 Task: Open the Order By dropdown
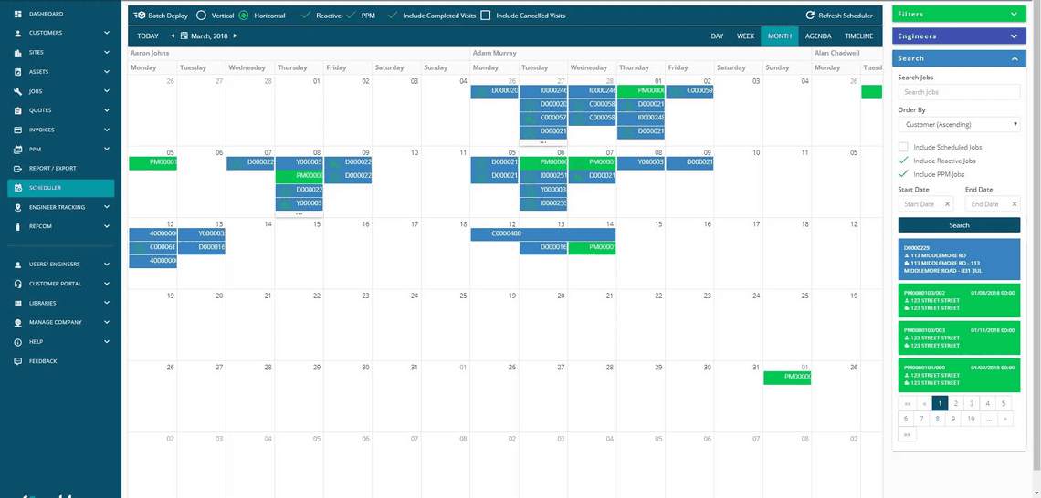959,124
